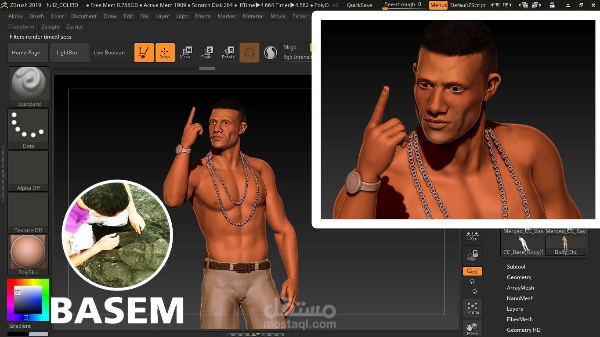Open the Transform menu
Screen dimensions: 600x337
[21, 27]
